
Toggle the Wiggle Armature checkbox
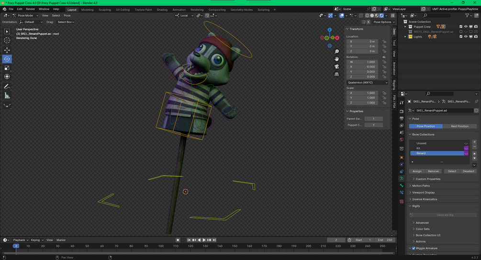pyautogui.click(x=414, y=248)
